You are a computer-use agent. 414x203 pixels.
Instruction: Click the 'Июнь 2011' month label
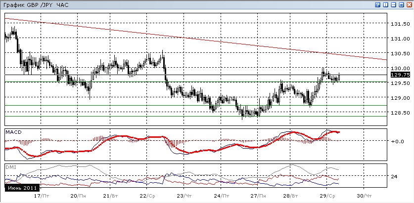click(22, 188)
